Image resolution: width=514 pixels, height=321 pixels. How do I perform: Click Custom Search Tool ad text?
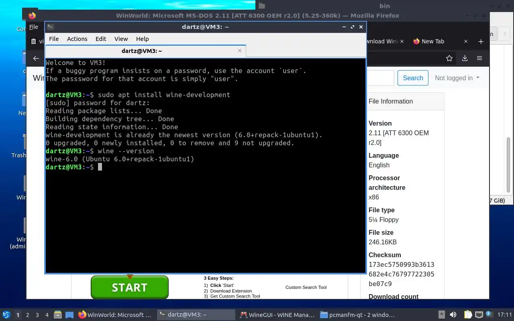pyautogui.click(x=306, y=287)
